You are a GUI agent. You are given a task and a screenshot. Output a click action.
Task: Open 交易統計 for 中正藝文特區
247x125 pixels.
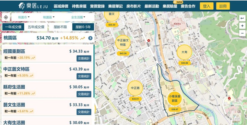click(x=84, y=76)
